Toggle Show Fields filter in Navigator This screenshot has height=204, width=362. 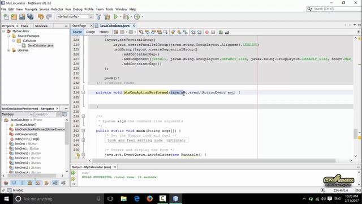point(14,182)
